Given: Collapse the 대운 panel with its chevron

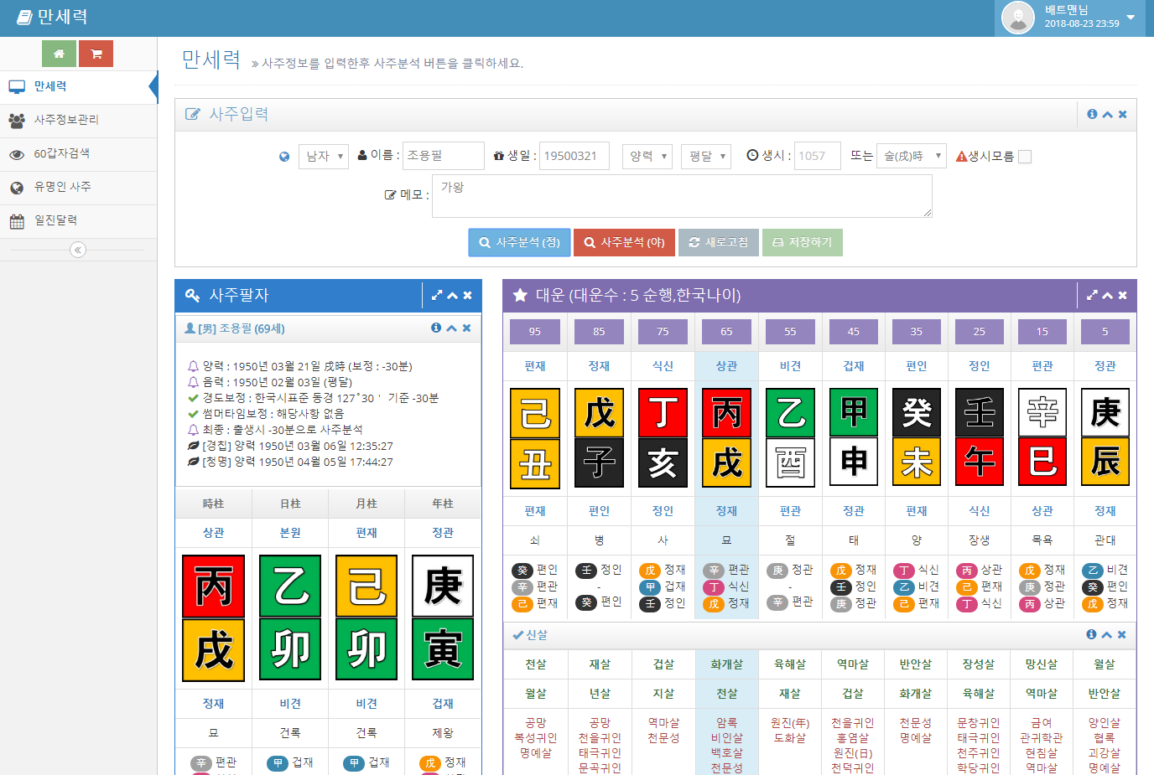Looking at the screenshot, I should [1107, 295].
